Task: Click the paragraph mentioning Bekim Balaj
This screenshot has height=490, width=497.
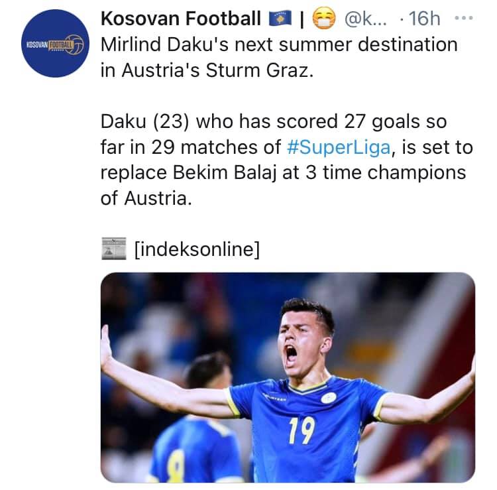Action: click(x=287, y=160)
